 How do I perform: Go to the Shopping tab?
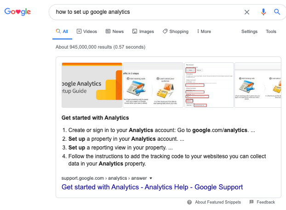click(x=175, y=32)
